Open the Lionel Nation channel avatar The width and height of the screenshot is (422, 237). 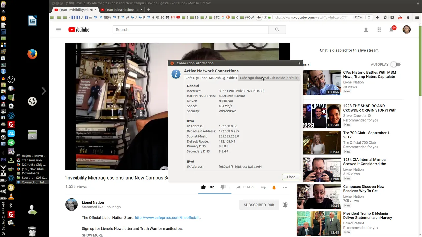click(72, 205)
